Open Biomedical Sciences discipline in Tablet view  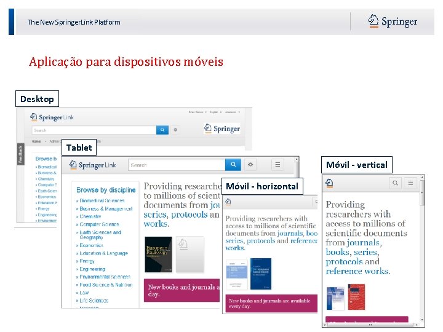(102, 200)
